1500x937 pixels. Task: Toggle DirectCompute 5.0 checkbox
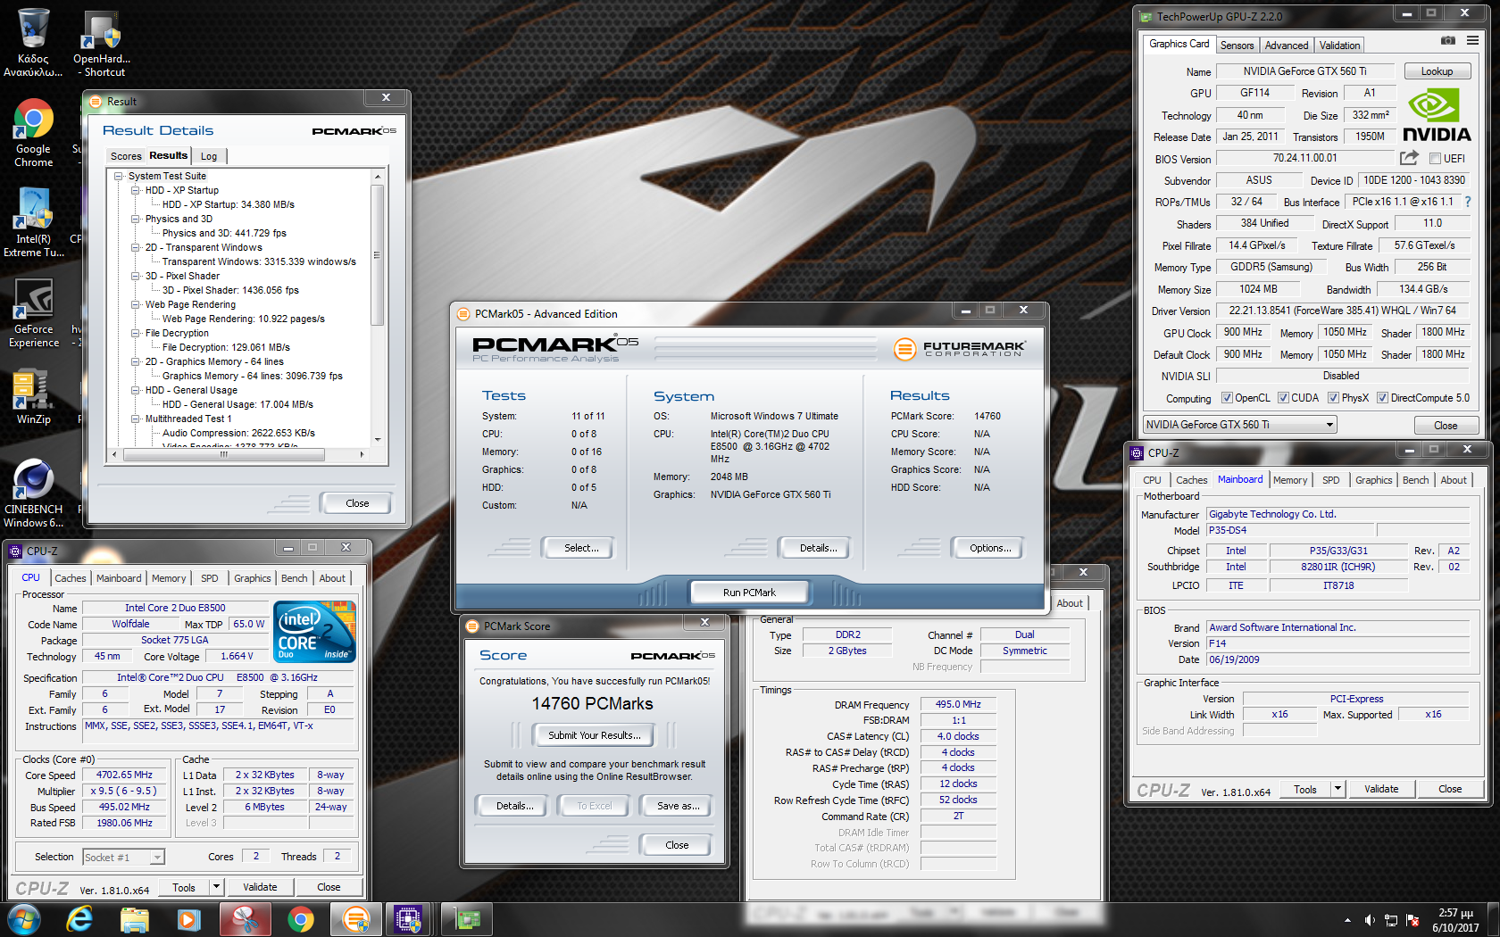(x=1382, y=398)
